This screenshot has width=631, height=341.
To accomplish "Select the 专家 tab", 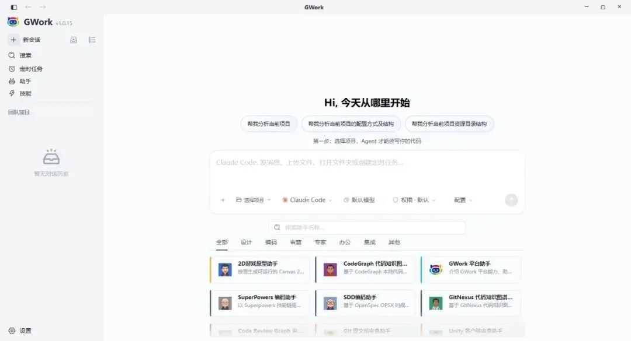I will [320, 242].
